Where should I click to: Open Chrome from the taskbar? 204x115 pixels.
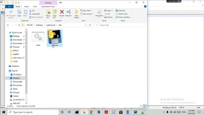(91, 112)
